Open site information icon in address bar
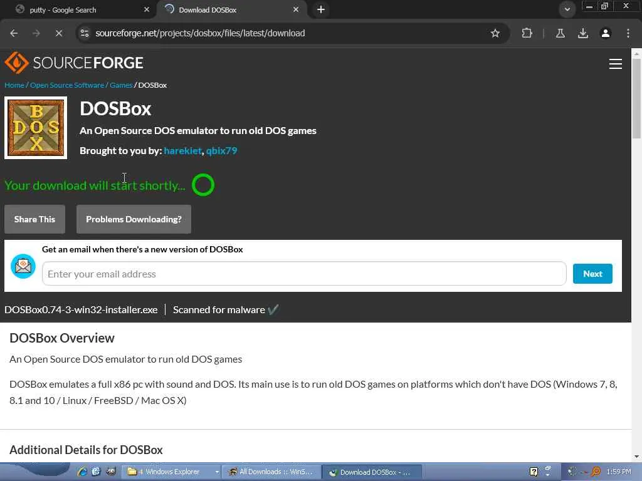Screen dimensions: 642x481 pyautogui.click(x=85, y=33)
